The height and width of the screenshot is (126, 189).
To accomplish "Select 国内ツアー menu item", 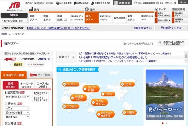I will pyautogui.click(x=35, y=18).
